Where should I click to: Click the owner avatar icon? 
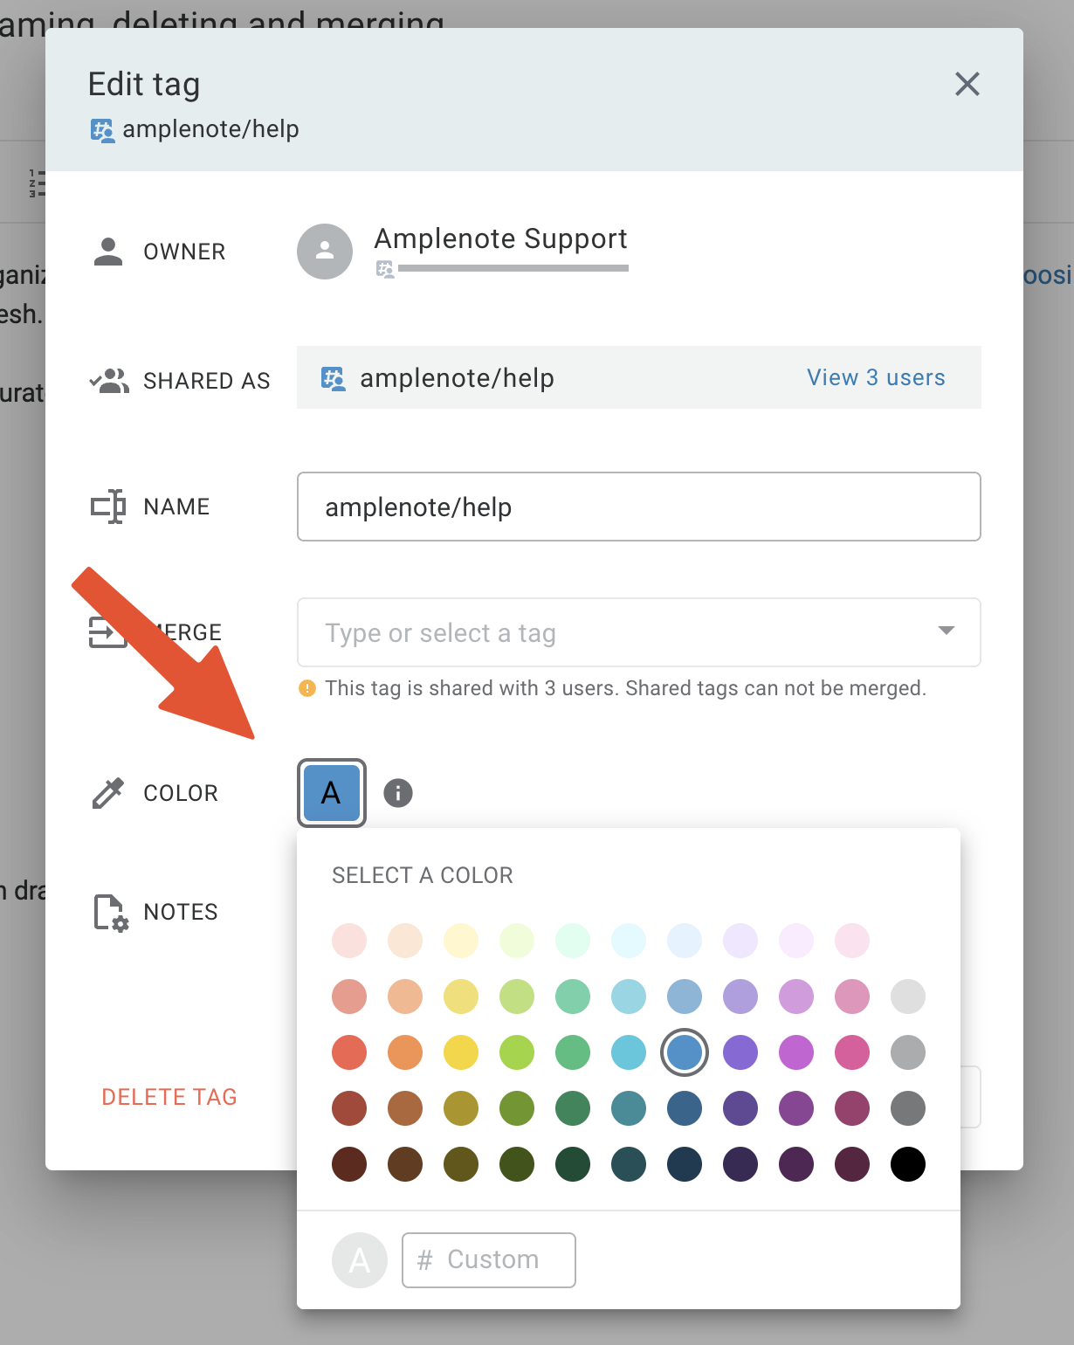click(x=325, y=252)
